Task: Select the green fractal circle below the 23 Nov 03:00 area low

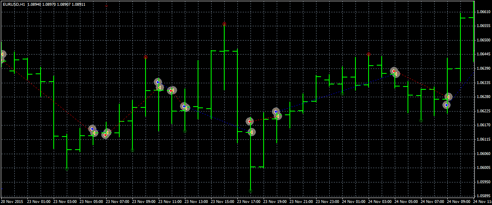Action: (67, 169)
